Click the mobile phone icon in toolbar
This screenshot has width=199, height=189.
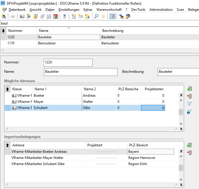click(x=64, y=16)
